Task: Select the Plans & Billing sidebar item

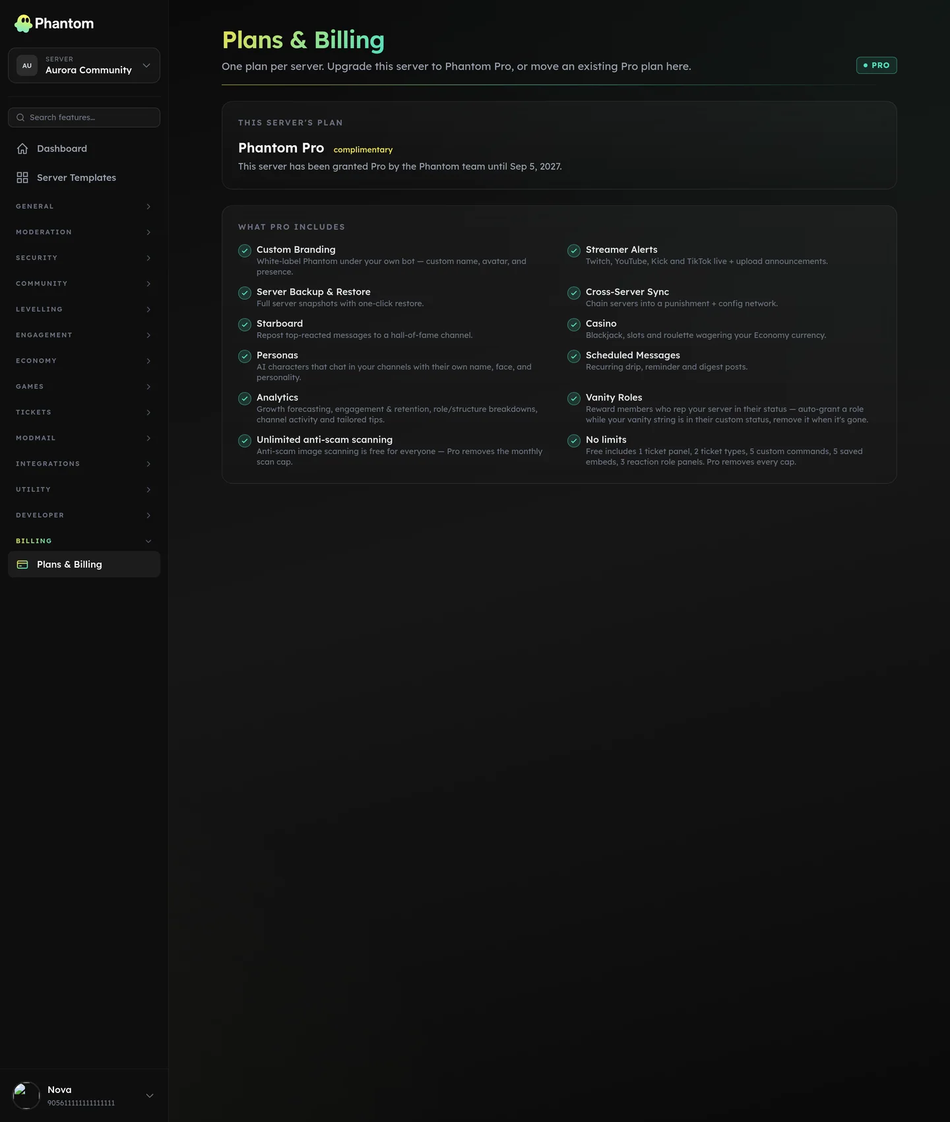Action: pyautogui.click(x=84, y=564)
